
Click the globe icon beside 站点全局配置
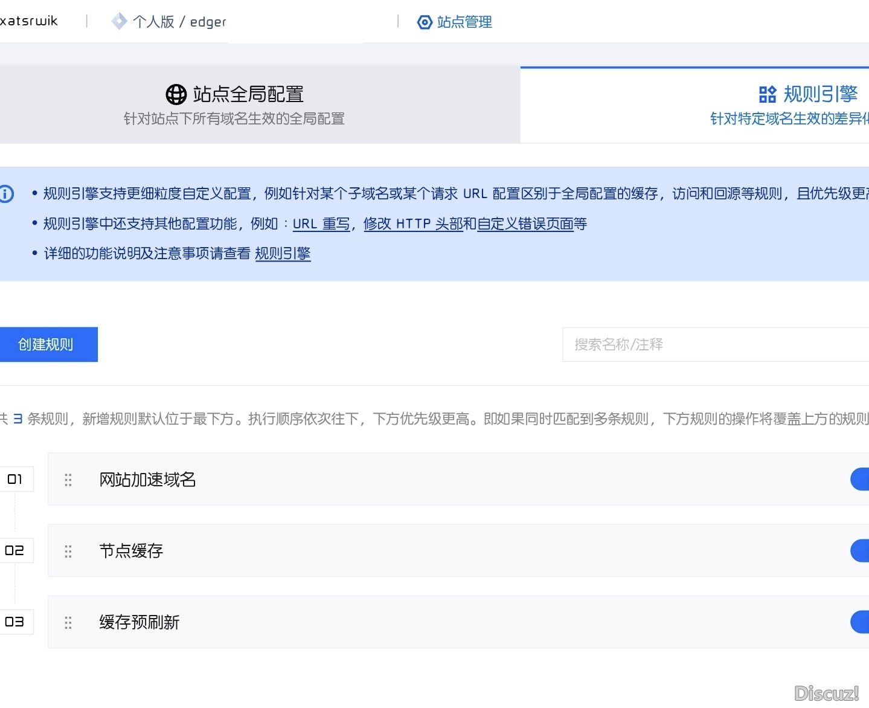click(x=176, y=94)
